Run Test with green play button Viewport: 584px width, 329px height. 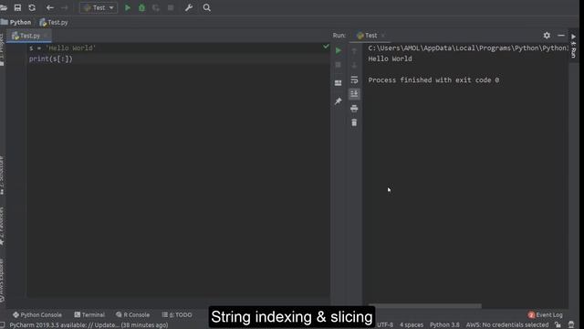tap(128, 7)
